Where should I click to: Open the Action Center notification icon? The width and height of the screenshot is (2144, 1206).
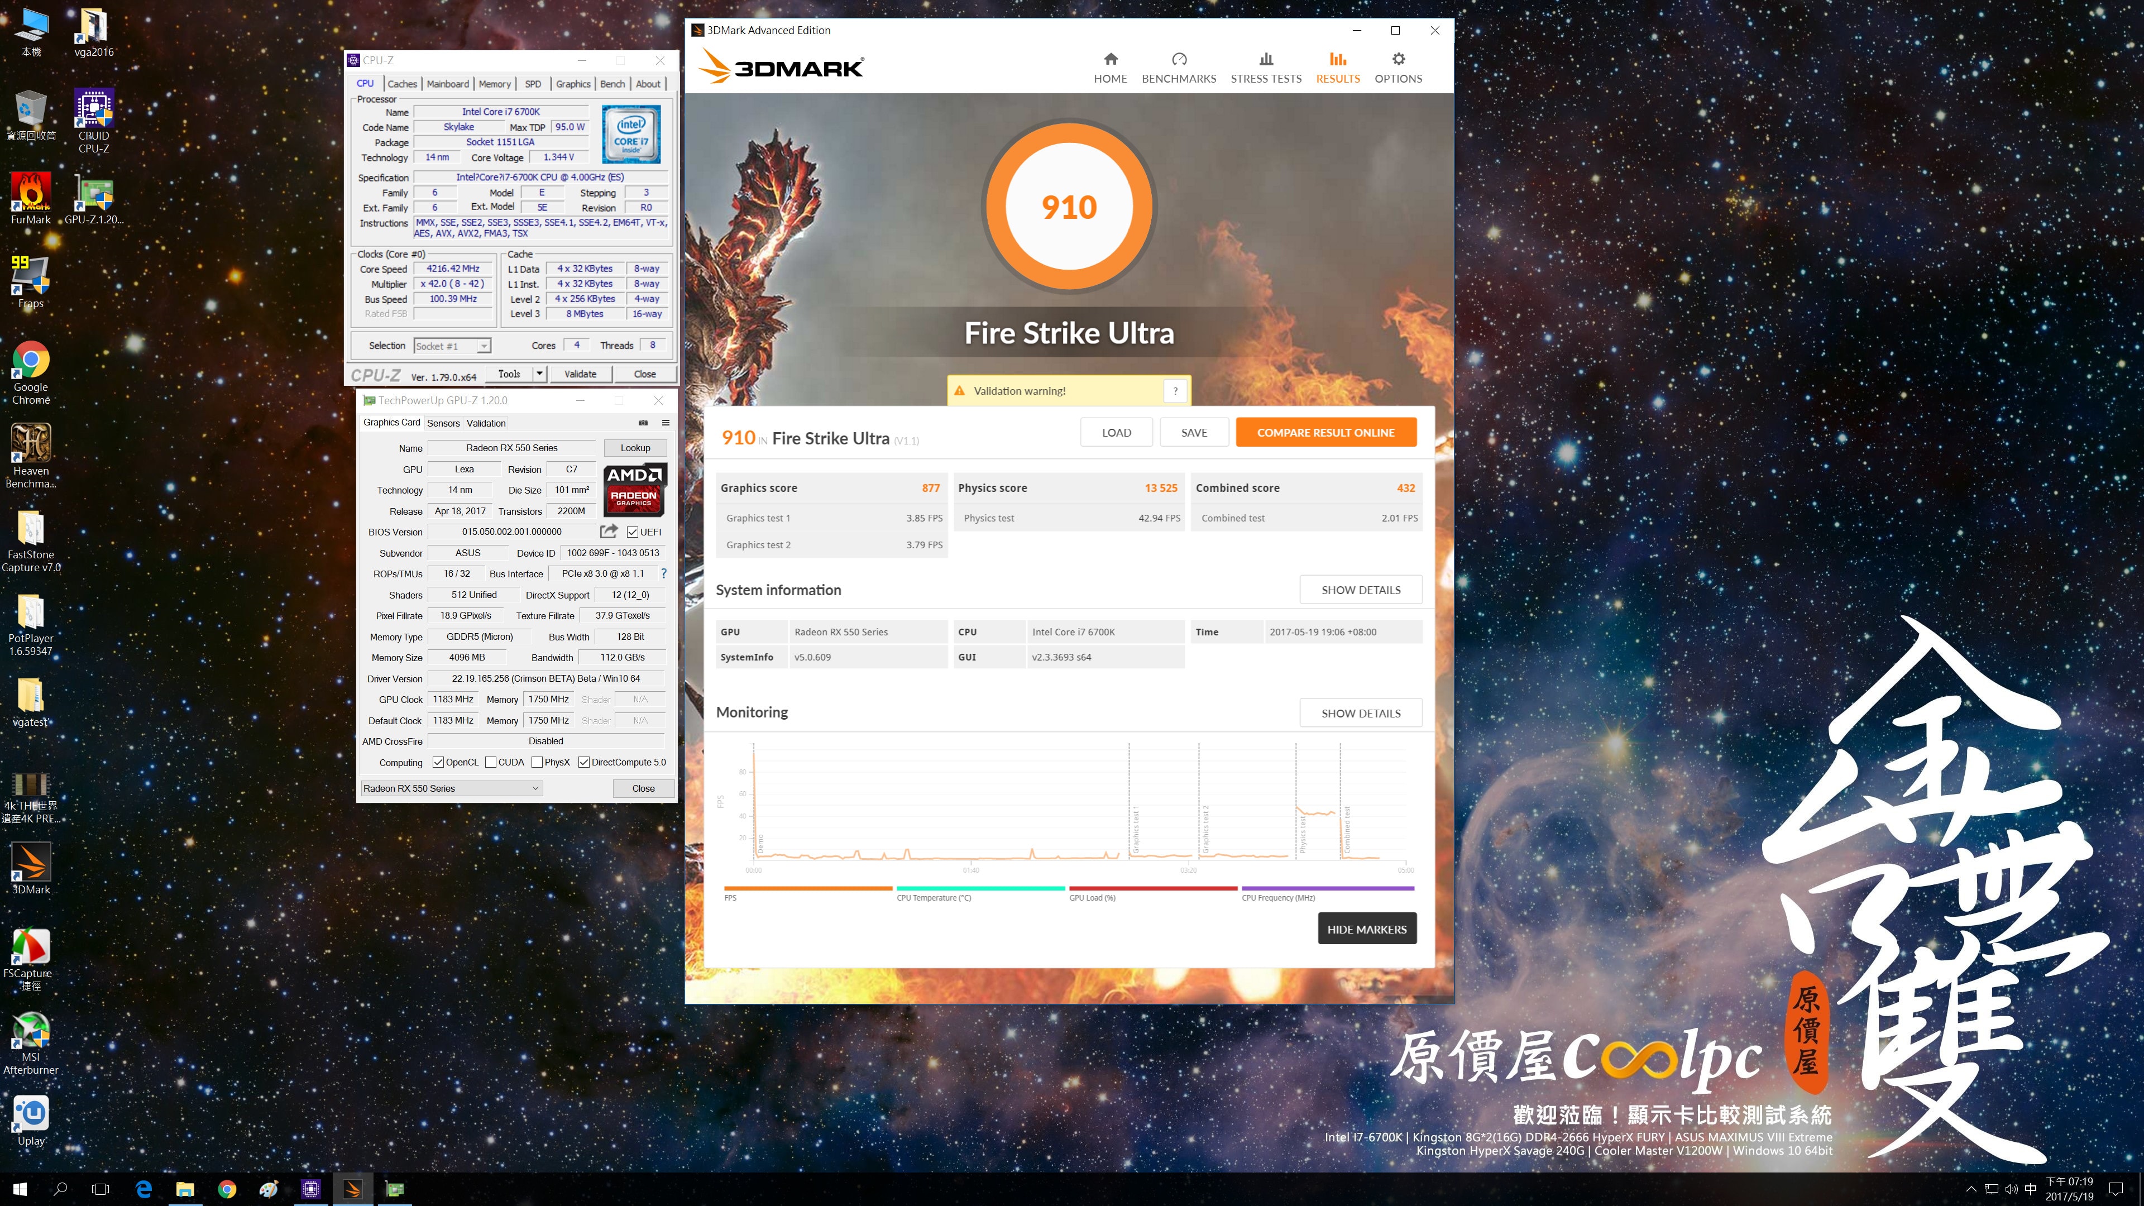(x=2117, y=1189)
